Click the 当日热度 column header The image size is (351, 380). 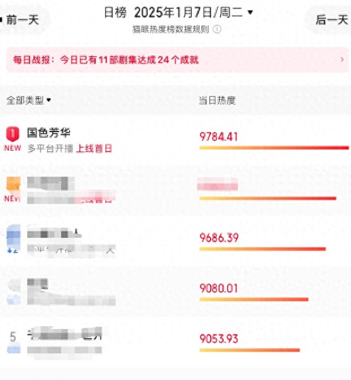click(217, 100)
